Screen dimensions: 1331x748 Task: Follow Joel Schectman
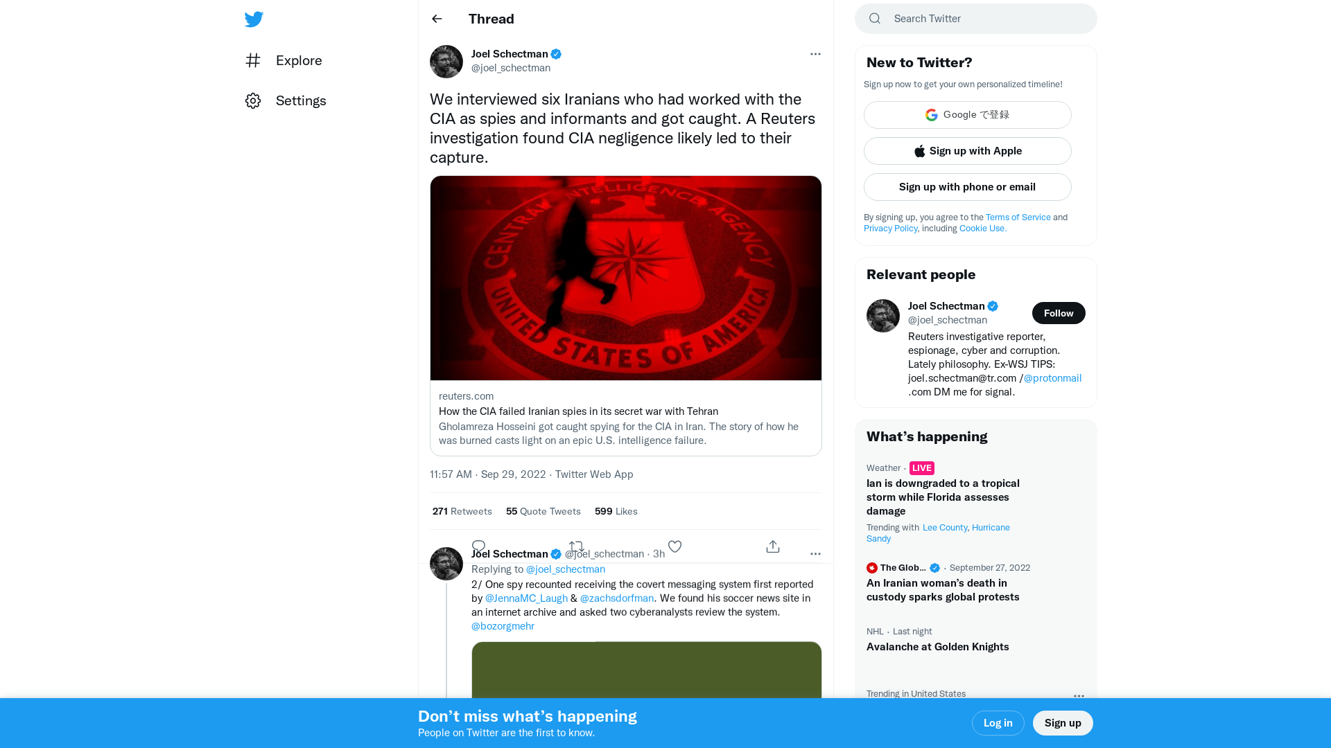(x=1059, y=312)
